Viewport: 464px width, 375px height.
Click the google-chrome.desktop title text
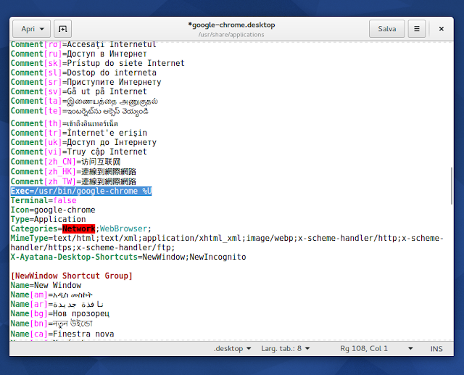pos(231,25)
